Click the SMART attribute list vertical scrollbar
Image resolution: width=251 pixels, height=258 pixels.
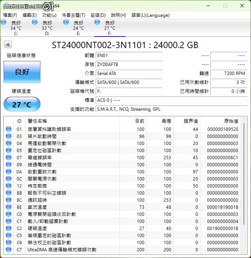pyautogui.click(x=244, y=174)
